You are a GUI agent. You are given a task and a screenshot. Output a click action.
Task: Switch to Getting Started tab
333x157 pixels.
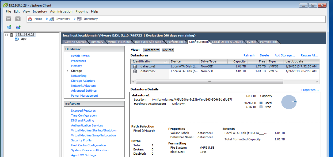pos(75,42)
